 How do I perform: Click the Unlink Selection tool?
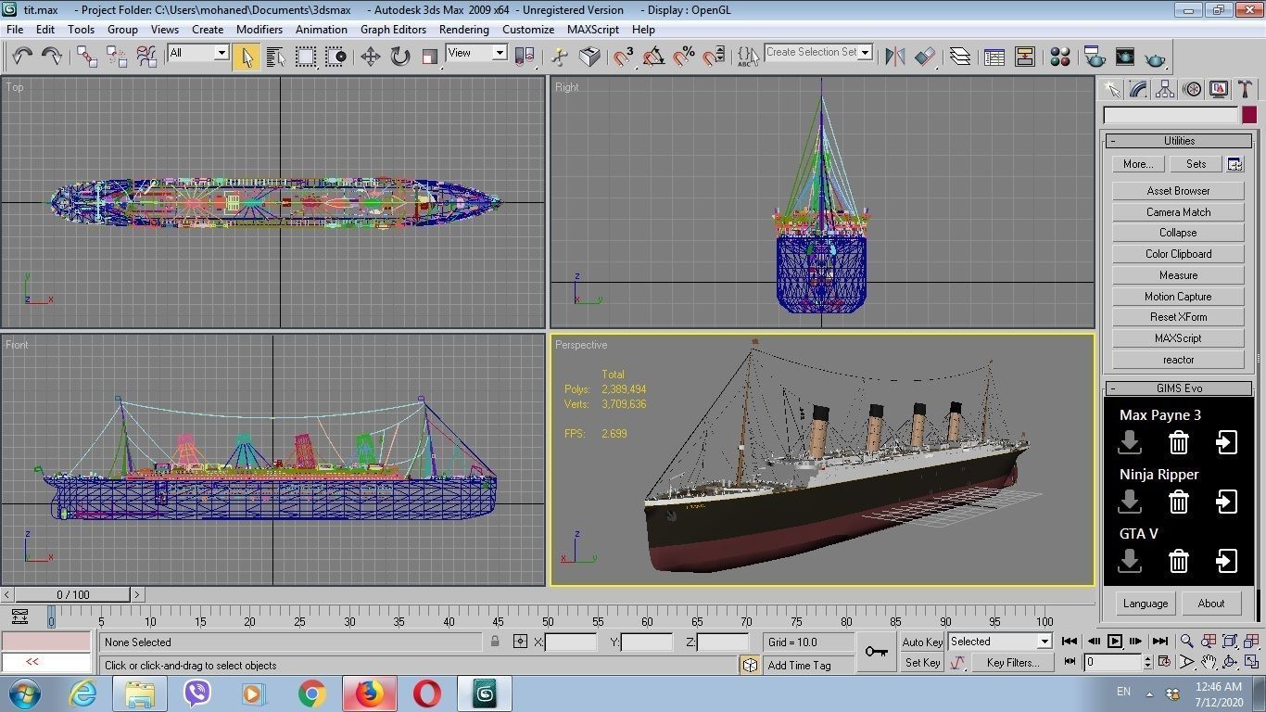click(x=117, y=57)
